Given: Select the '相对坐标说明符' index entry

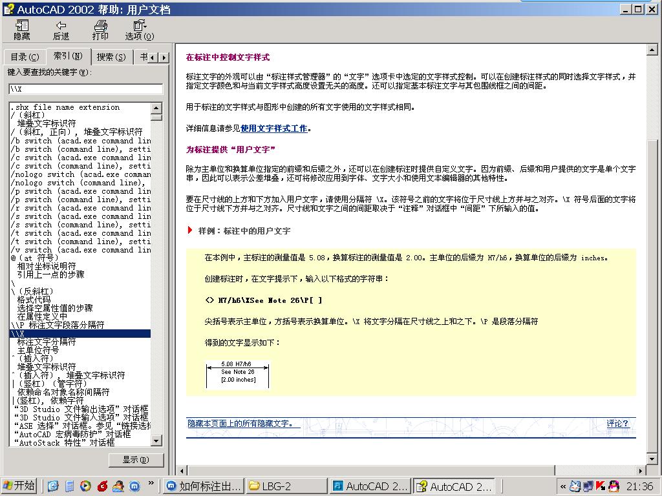Looking at the screenshot, I should pyautogui.click(x=47, y=266).
